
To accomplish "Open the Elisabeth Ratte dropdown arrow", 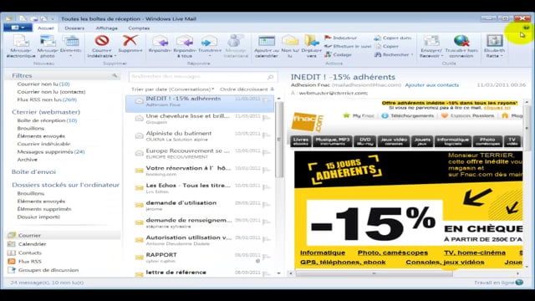I will pyautogui.click(x=502, y=56).
